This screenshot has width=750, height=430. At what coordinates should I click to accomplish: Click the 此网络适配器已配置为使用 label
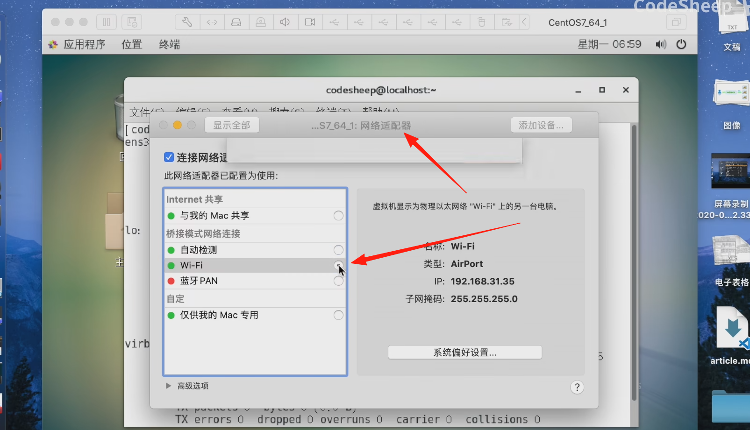pos(221,176)
